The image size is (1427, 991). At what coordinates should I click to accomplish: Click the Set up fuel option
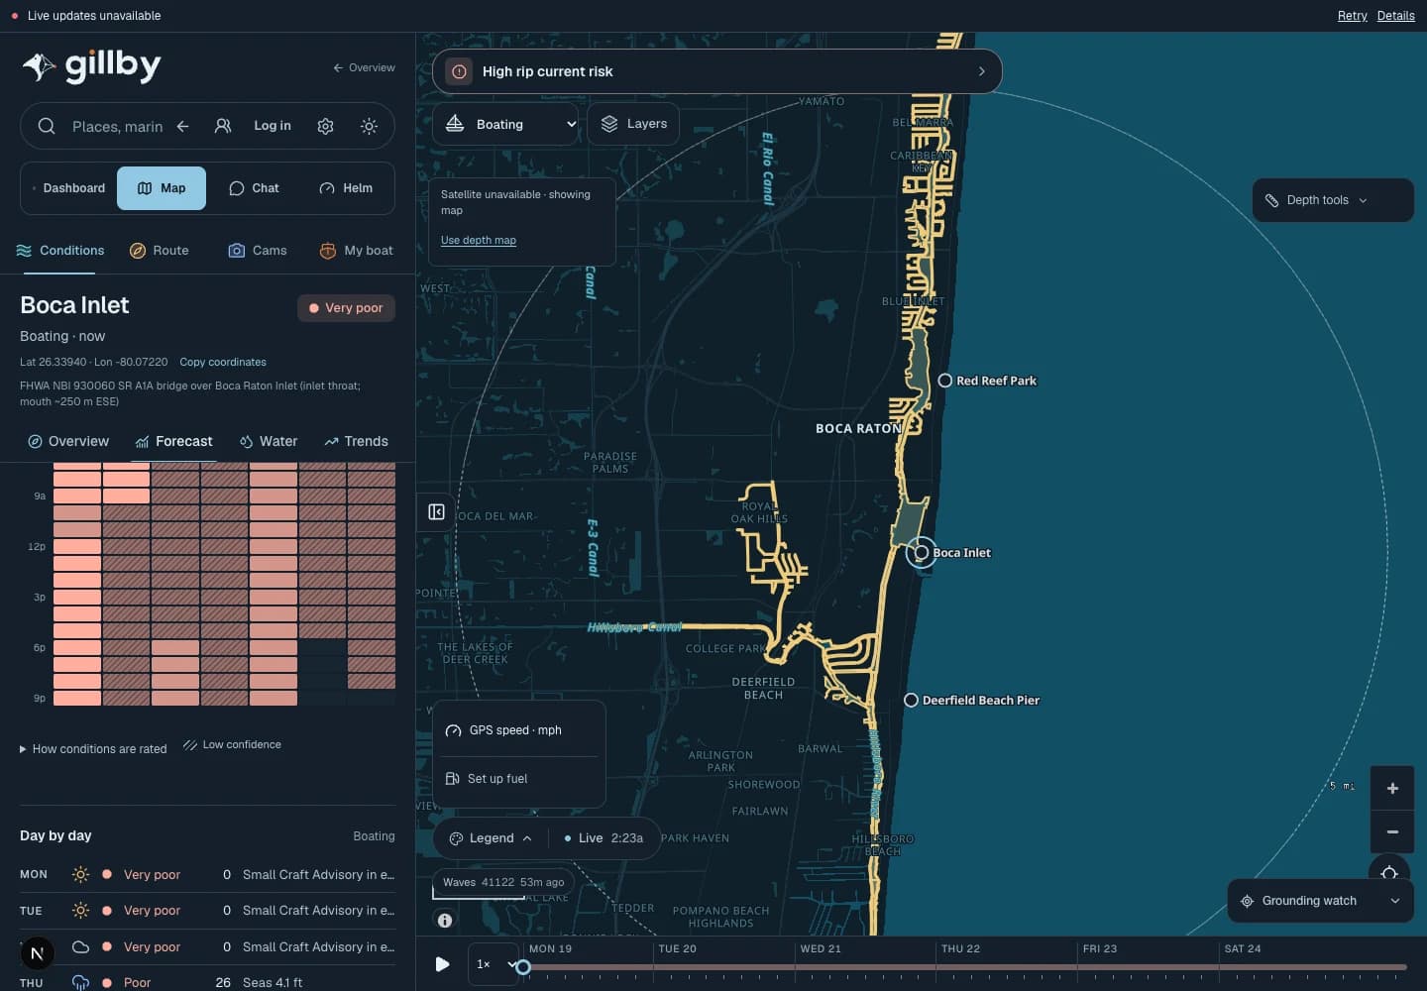[x=519, y=779]
